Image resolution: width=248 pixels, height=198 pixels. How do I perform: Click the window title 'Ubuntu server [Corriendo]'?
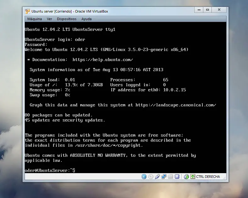[52, 11]
